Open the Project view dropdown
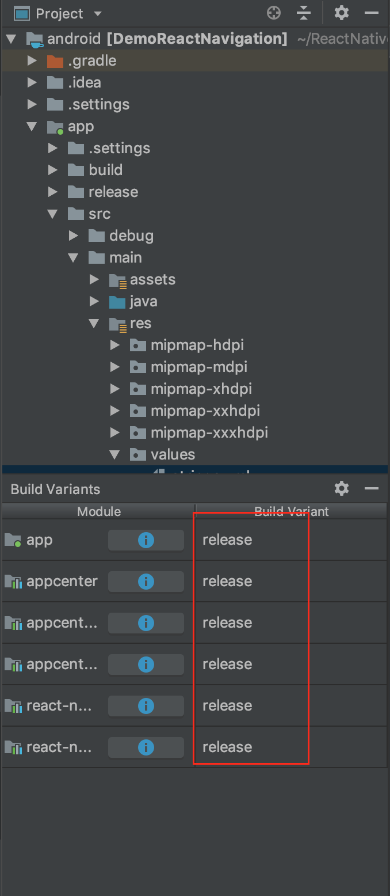The image size is (390, 896). (97, 14)
